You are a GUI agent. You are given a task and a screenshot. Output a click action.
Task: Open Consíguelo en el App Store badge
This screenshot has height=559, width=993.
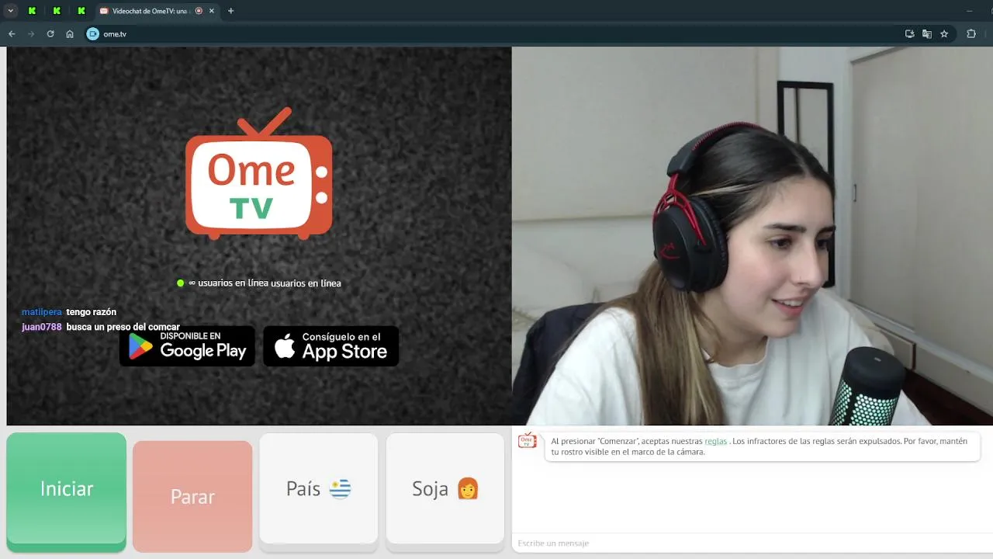tap(331, 346)
